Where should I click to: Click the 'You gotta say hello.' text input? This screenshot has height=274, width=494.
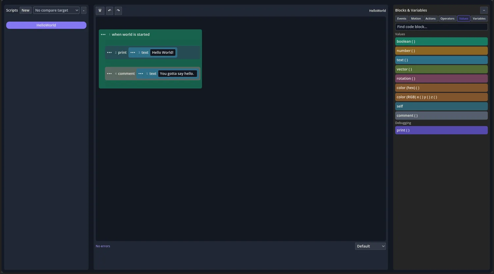178,74
